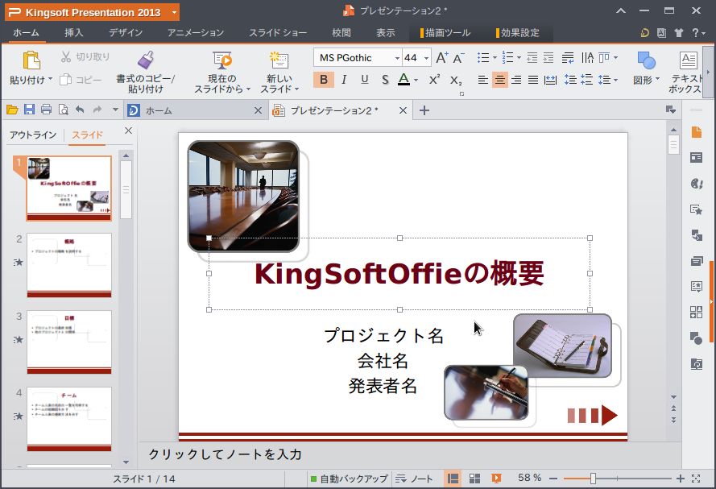Select slide 4 thumbnail チーム

point(69,419)
